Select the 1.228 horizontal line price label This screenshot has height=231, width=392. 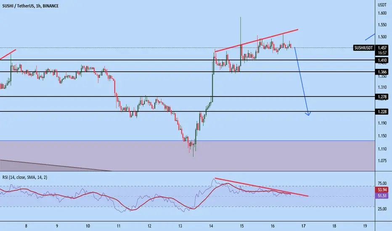click(382, 112)
